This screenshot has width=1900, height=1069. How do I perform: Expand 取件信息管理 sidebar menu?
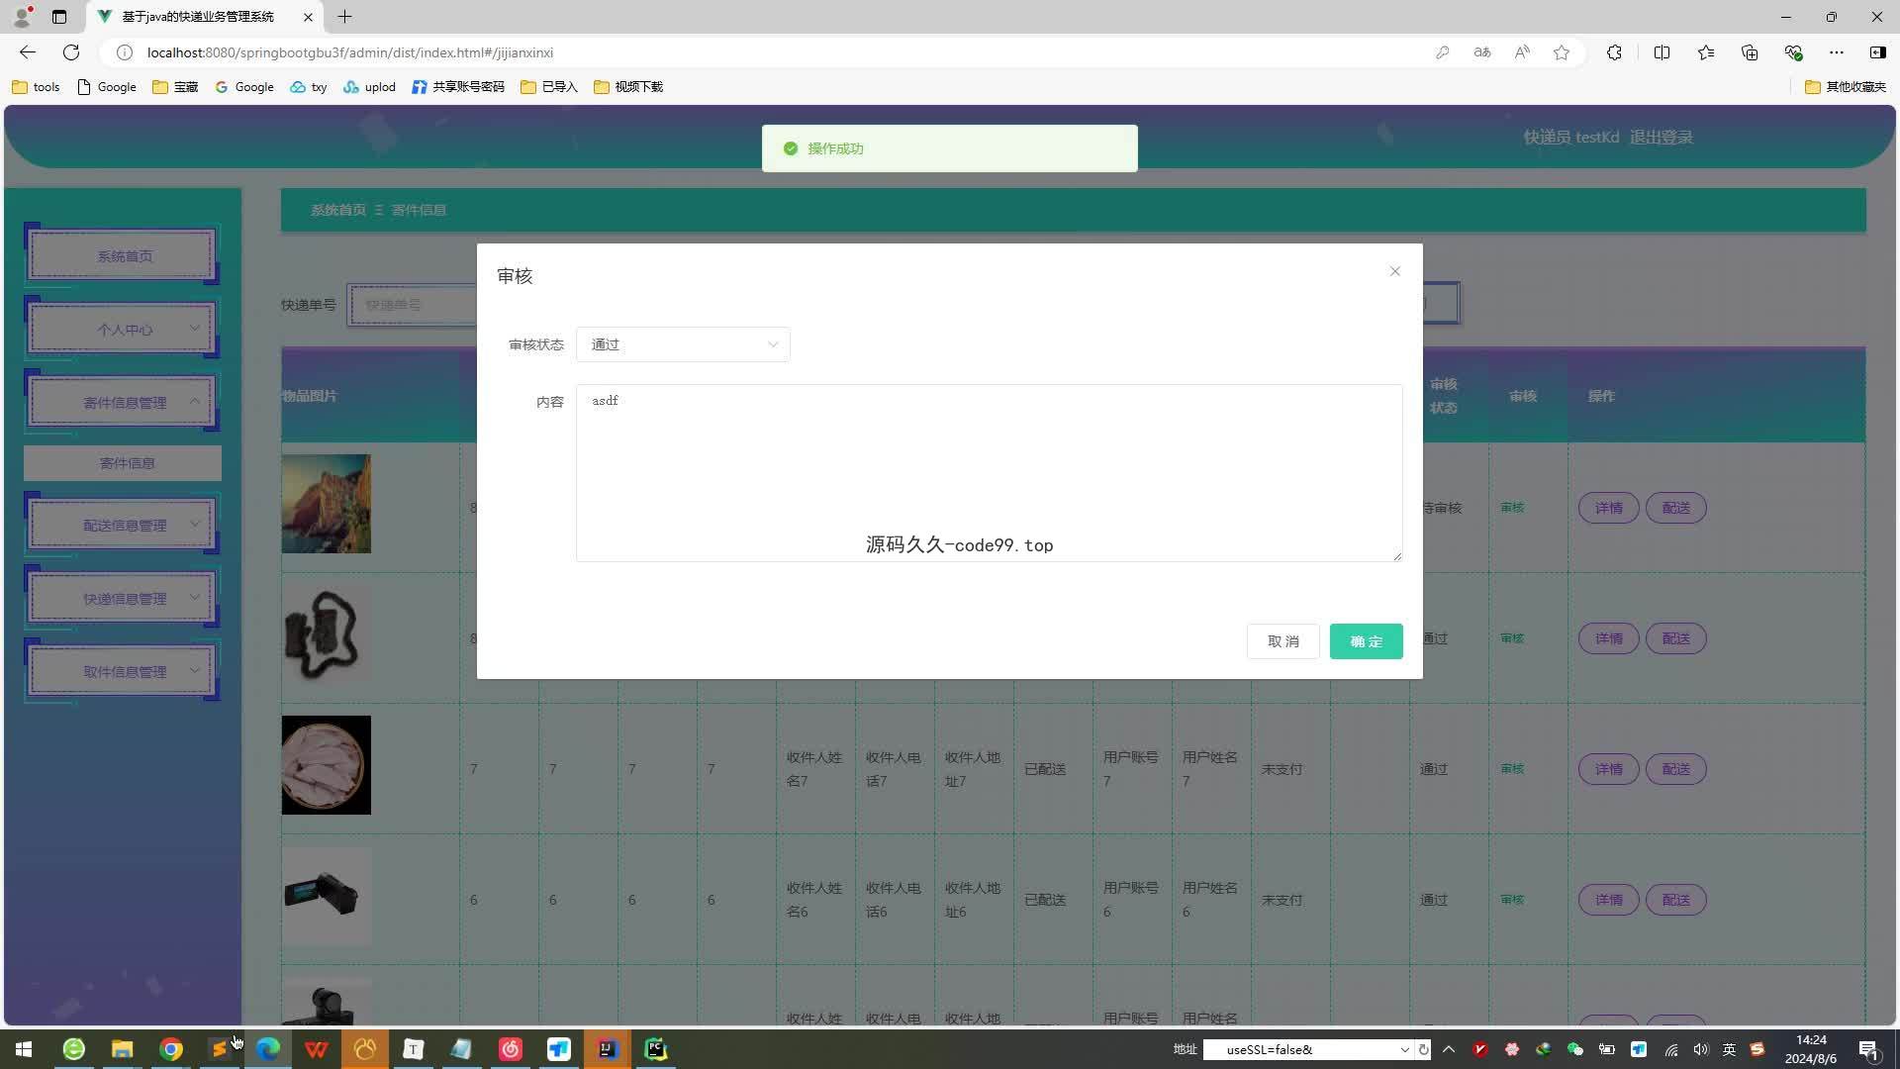click(124, 672)
